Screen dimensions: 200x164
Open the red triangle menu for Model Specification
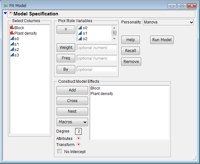[x=11, y=13]
